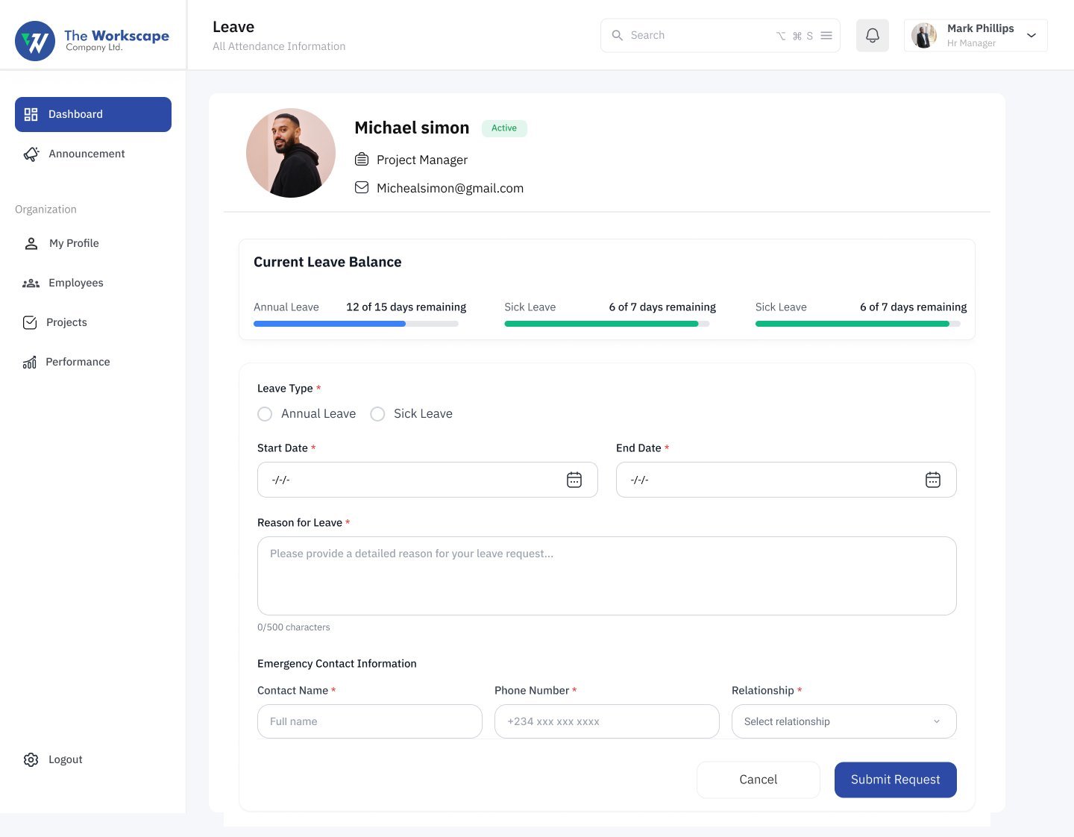Focus the Search input field

[x=720, y=35]
